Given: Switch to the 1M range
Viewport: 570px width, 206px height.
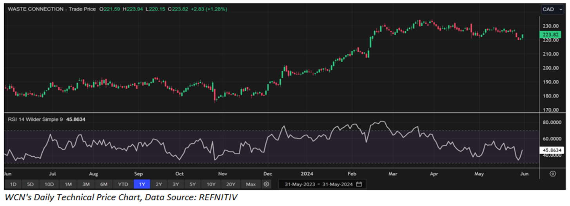Looking at the screenshot, I should (x=68, y=184).
